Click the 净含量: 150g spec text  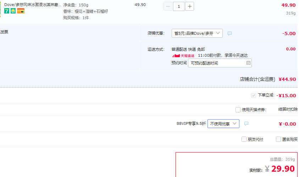[76, 5]
